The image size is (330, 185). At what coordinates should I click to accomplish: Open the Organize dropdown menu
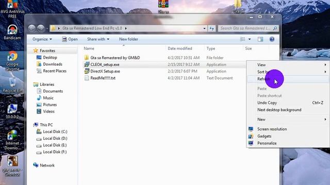[x=42, y=39]
